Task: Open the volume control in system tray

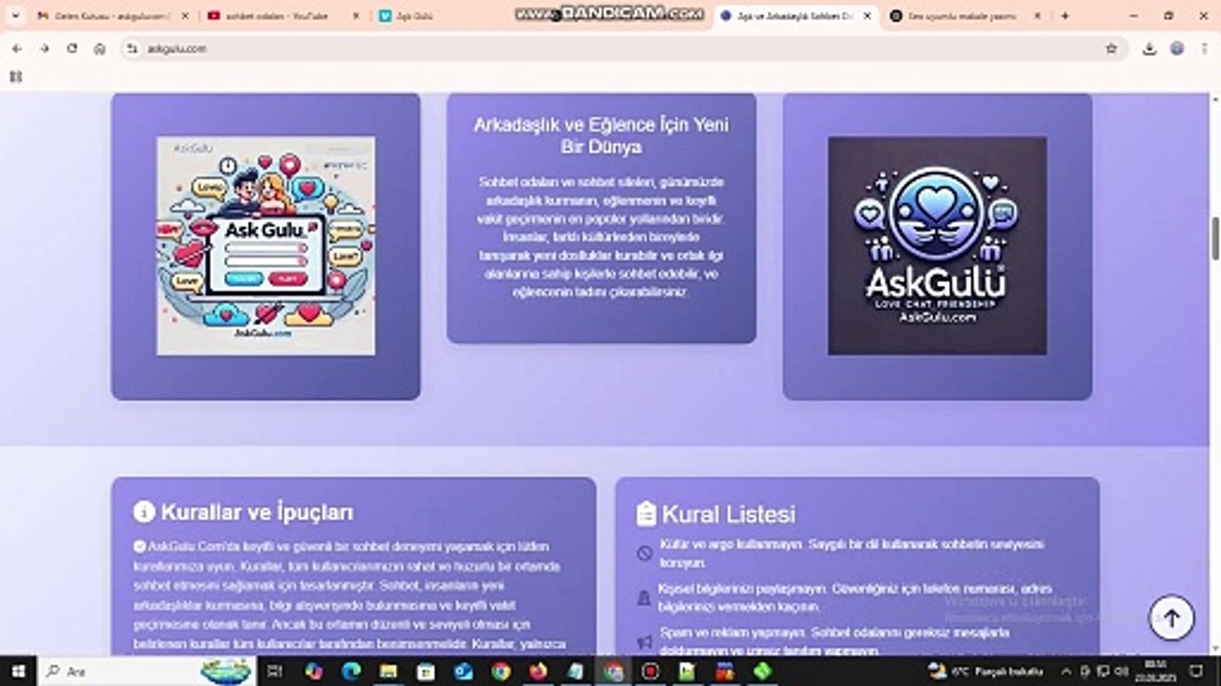Action: pos(1120,672)
